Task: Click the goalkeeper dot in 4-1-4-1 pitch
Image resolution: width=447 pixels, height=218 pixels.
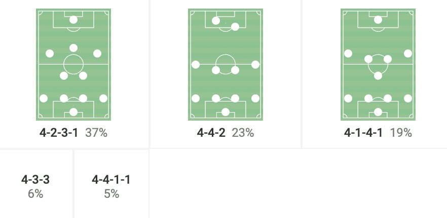Action: coord(378,112)
